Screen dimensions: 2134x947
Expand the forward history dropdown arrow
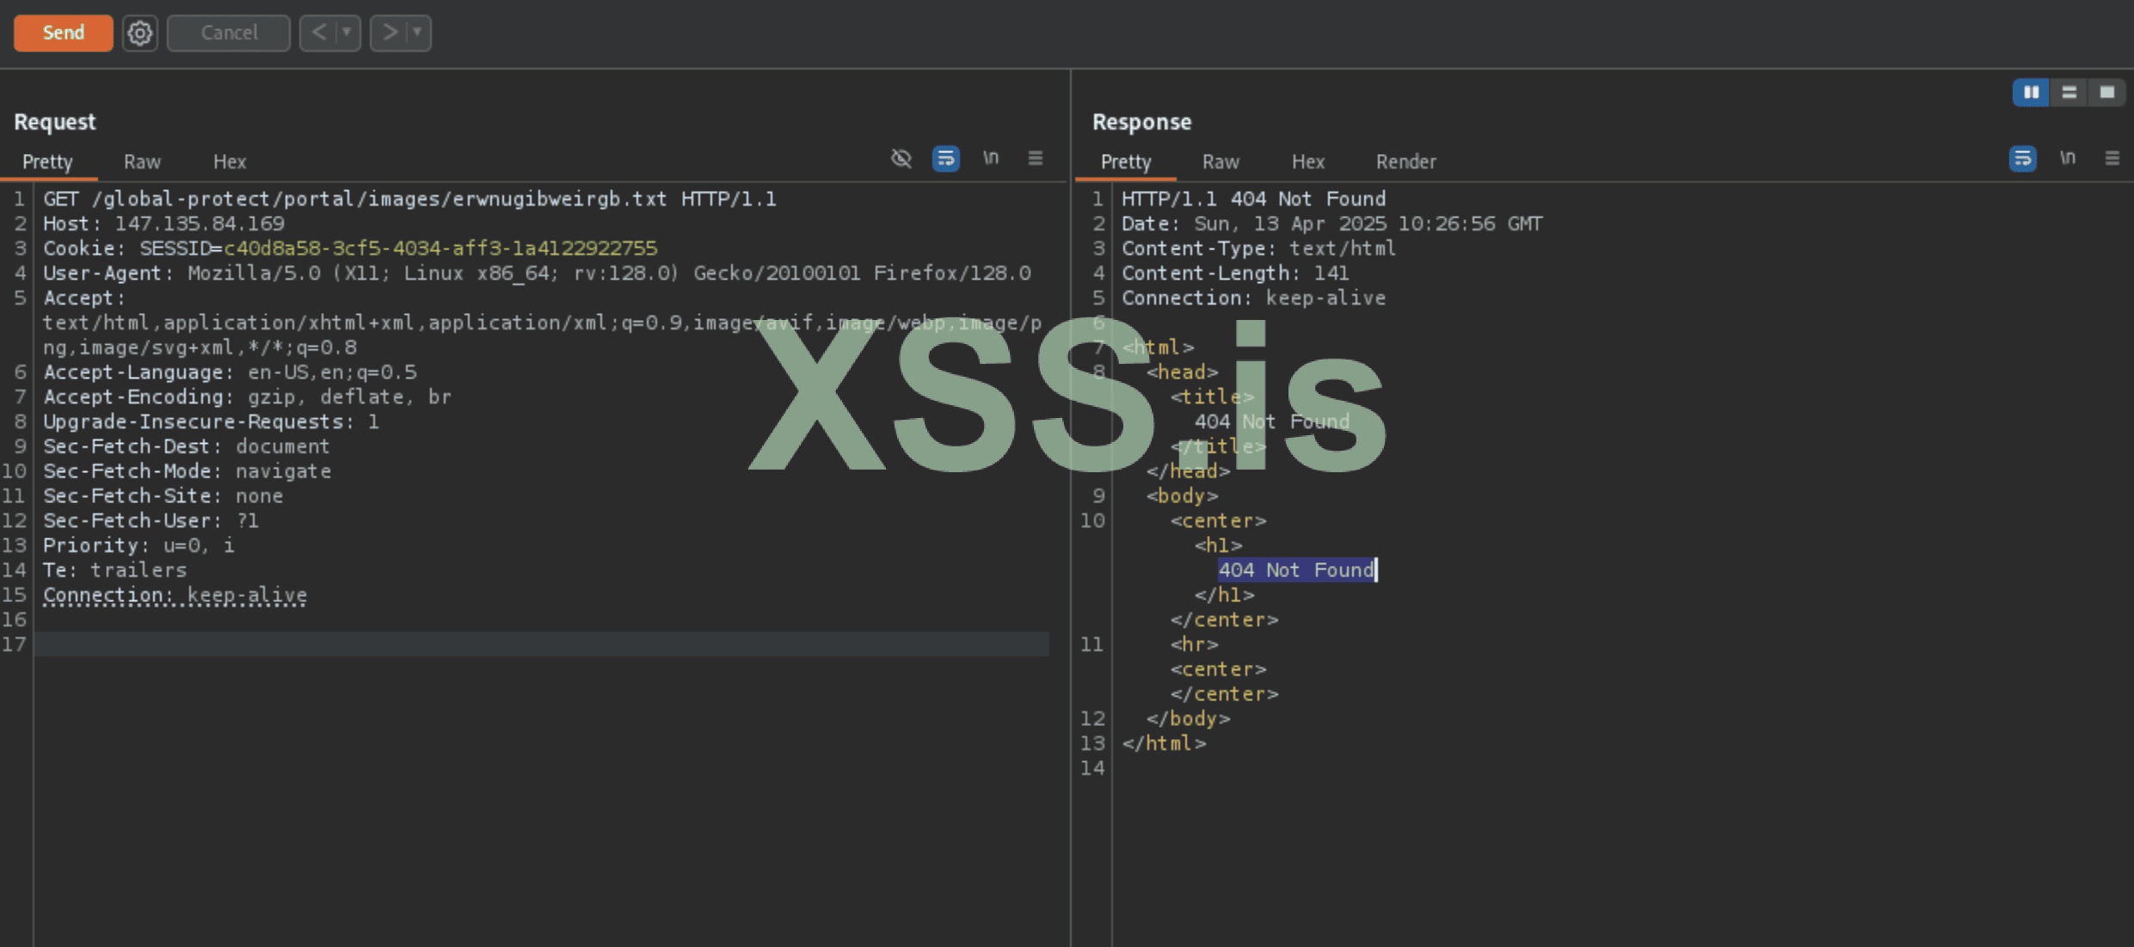pos(417,33)
